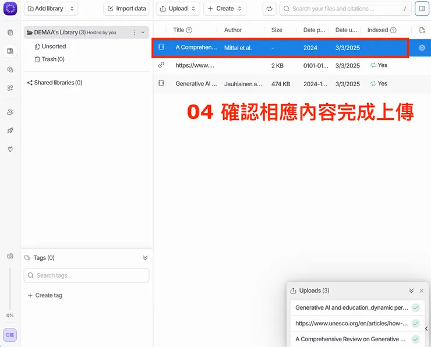Click the https://www.... title cell
The width and height of the screenshot is (431, 347).
pos(195,66)
